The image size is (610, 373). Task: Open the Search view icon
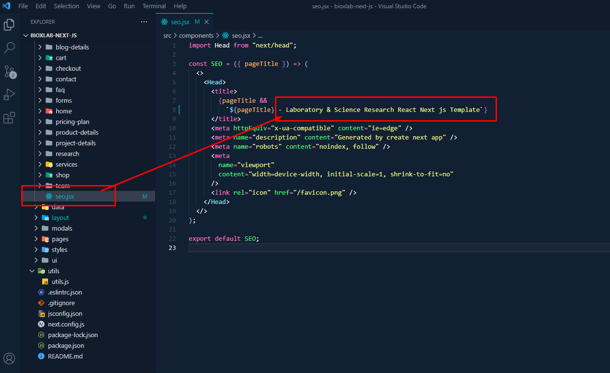pos(9,47)
